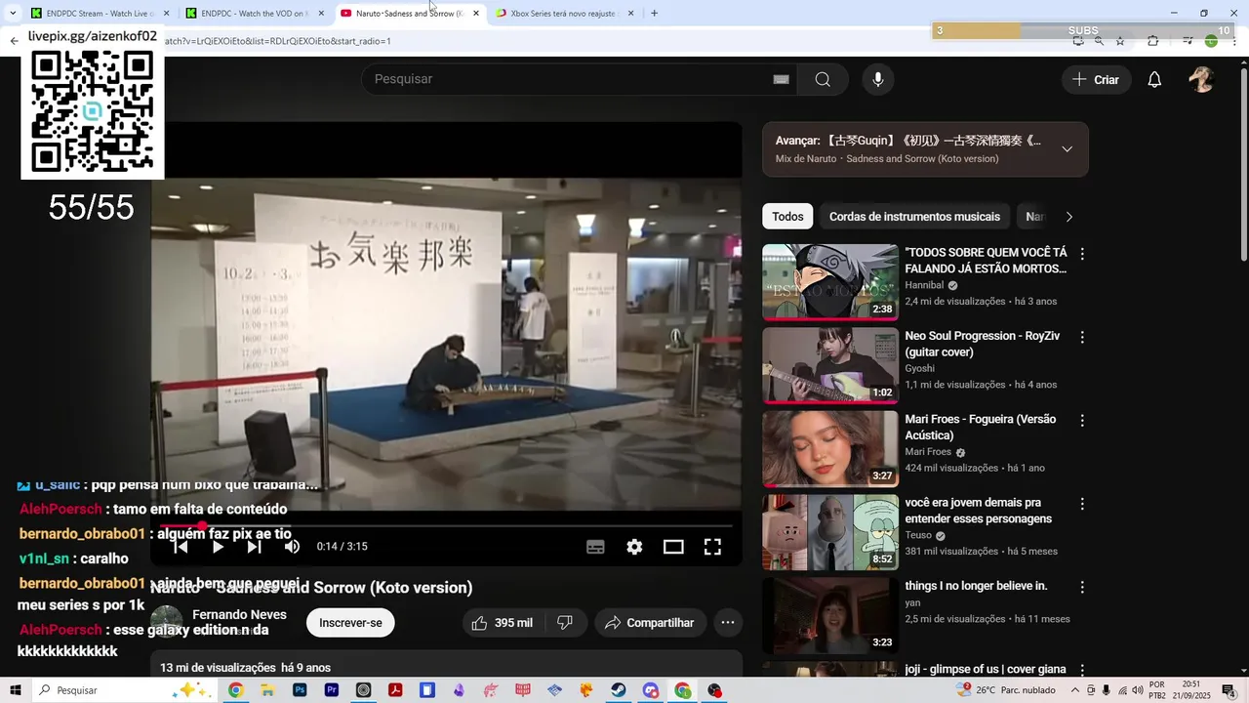Open options menu for Teuso video

click(x=1081, y=504)
